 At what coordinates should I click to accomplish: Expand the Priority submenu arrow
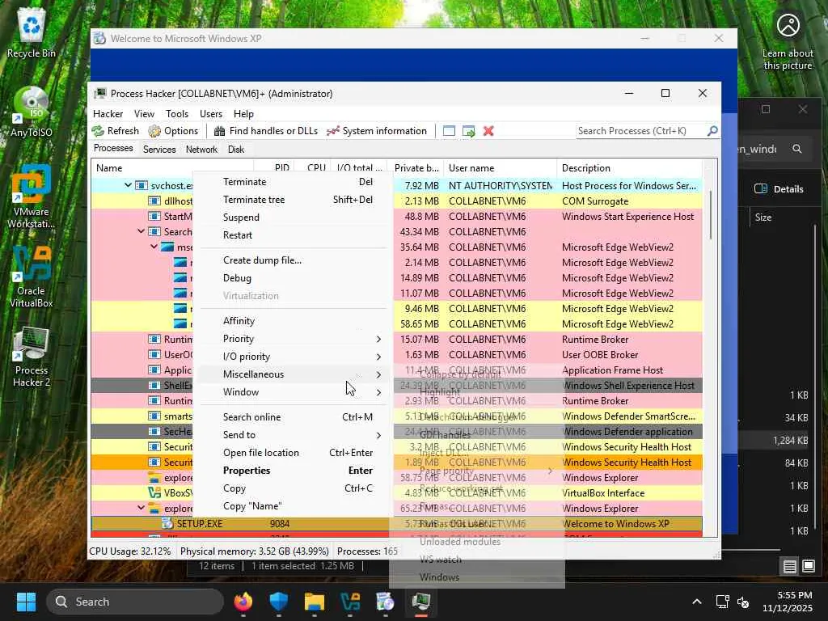click(x=378, y=339)
